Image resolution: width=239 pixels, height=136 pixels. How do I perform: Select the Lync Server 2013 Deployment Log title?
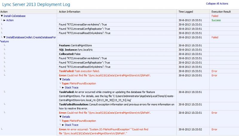point(36,4)
